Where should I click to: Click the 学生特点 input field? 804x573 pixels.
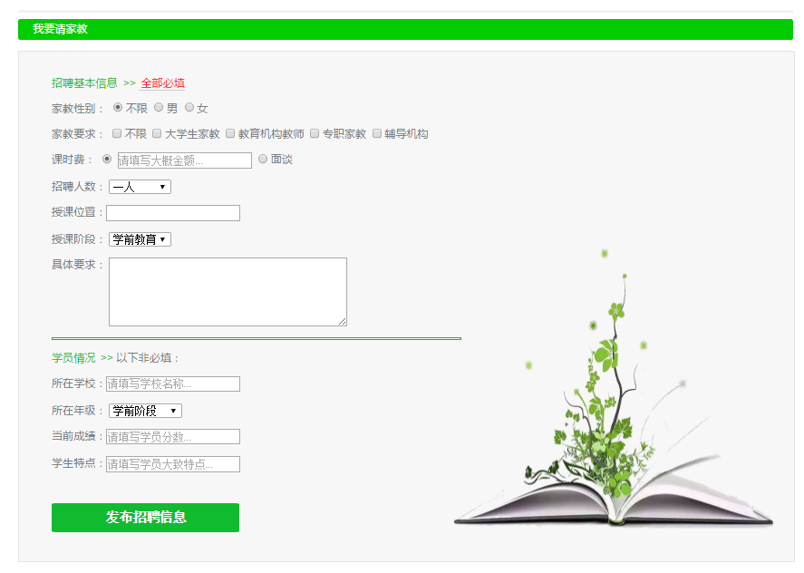[x=173, y=464]
